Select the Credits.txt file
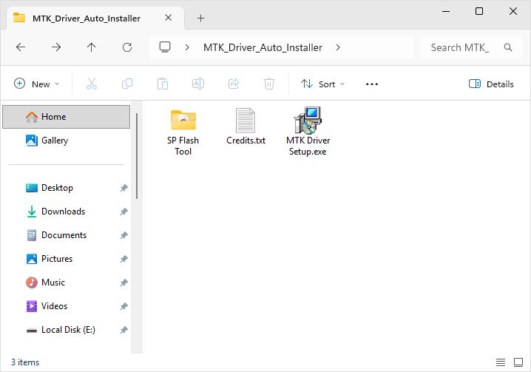 click(x=246, y=126)
